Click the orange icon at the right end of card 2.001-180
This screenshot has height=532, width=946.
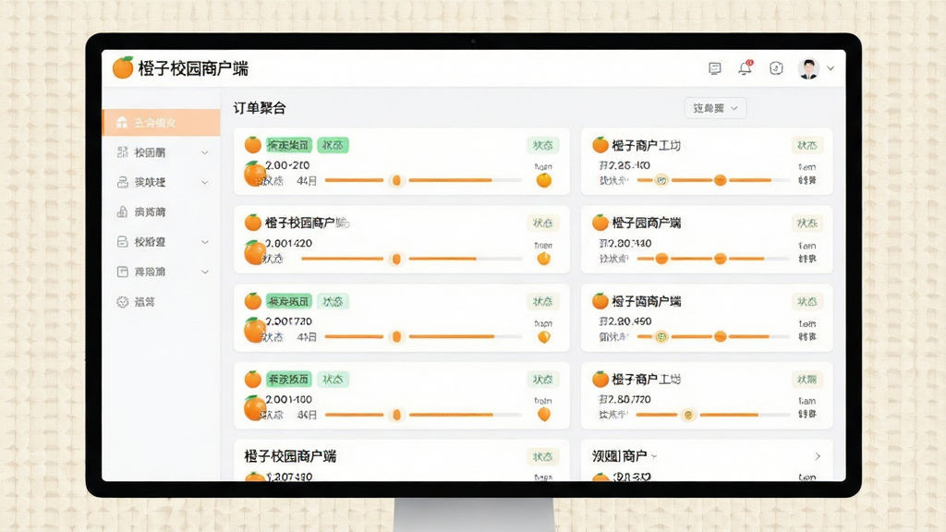pyautogui.click(x=544, y=414)
